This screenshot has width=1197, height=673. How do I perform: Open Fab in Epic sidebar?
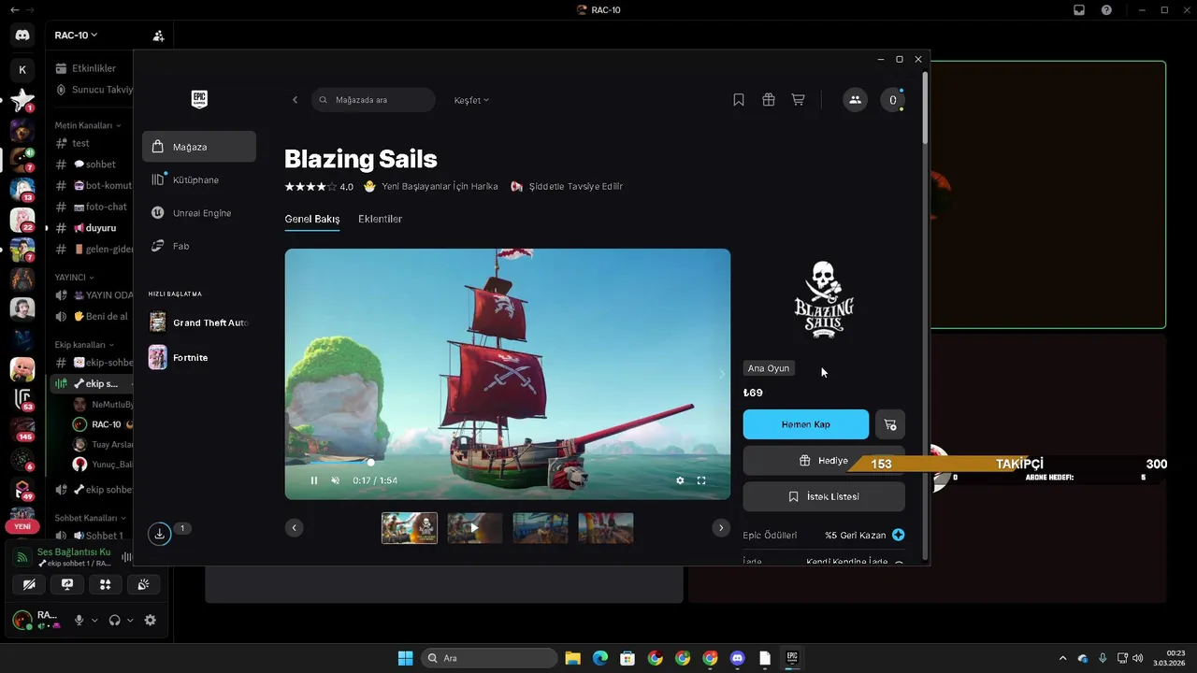(199, 246)
